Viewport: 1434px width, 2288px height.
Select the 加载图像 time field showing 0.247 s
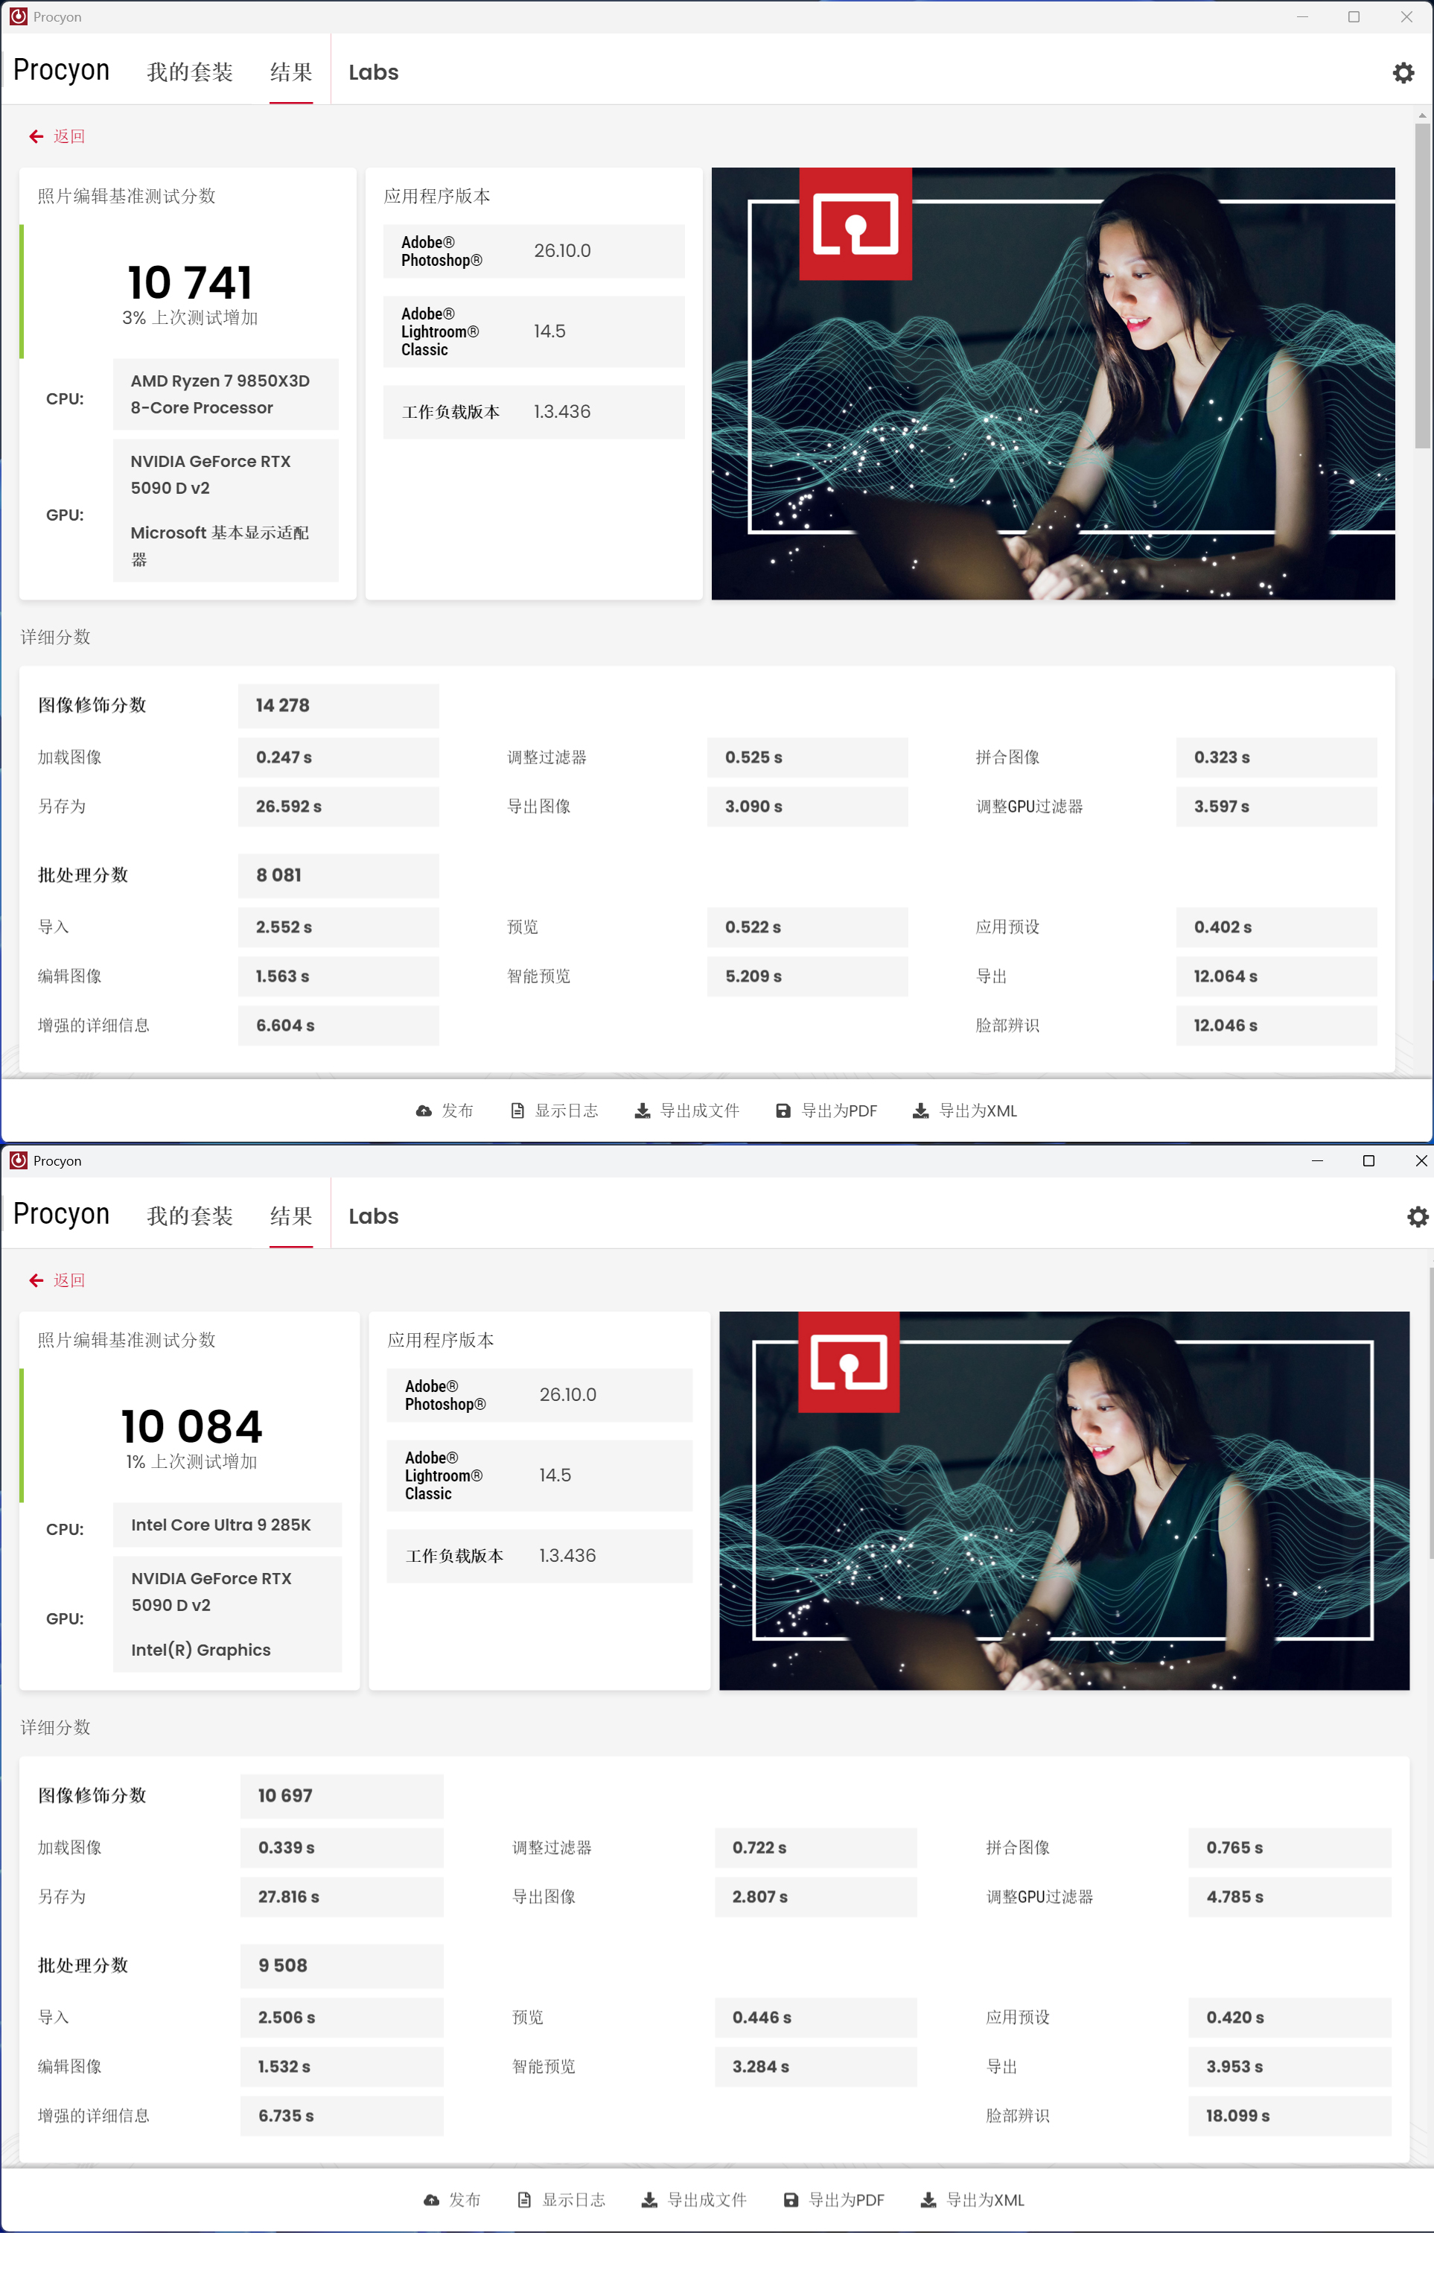tap(339, 757)
